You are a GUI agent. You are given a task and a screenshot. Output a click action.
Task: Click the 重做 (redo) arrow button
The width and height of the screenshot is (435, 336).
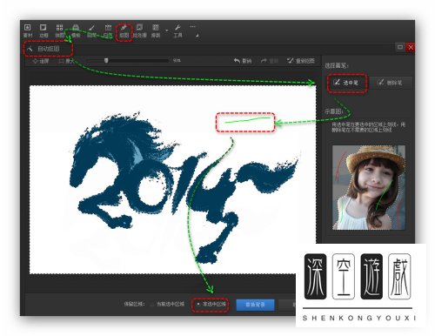click(270, 61)
